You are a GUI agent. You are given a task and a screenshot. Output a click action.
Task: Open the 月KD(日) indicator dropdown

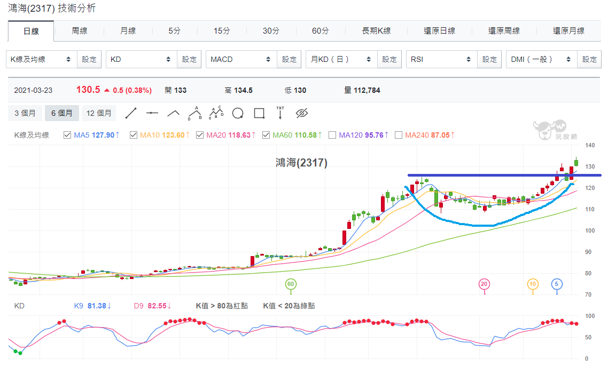click(x=341, y=59)
